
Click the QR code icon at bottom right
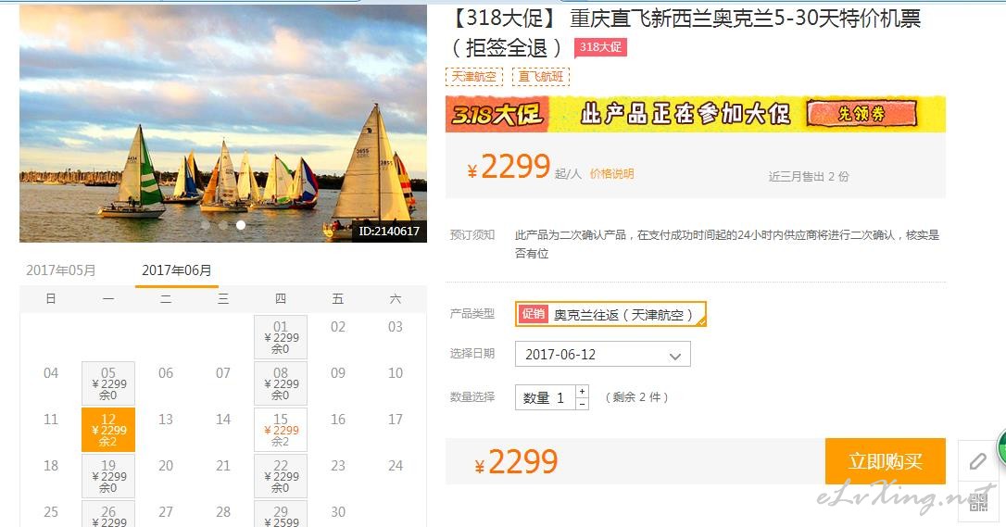[x=978, y=503]
